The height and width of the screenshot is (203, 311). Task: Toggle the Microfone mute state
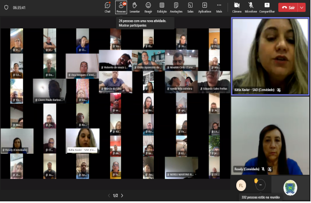[250, 7]
